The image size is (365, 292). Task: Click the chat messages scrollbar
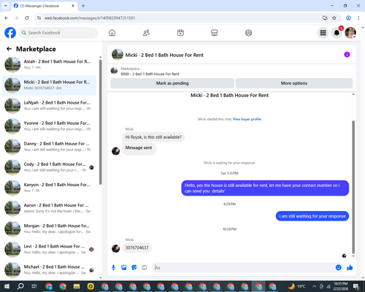[x=353, y=187]
